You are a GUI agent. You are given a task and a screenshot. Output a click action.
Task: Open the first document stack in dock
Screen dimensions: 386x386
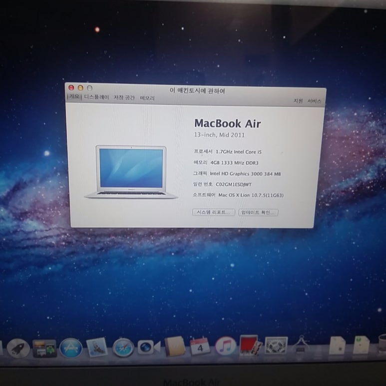click(x=337, y=345)
